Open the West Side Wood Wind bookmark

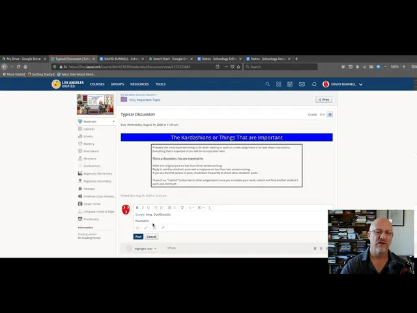(77, 74)
